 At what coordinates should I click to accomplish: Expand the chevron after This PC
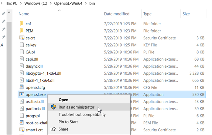tap(21, 3)
